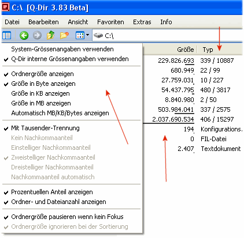
Task: Click the FIL-Datei type cell
Action: 213,139
